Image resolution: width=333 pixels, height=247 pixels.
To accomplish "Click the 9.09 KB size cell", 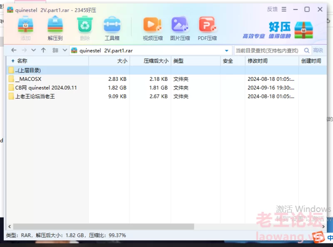I will tap(117, 96).
